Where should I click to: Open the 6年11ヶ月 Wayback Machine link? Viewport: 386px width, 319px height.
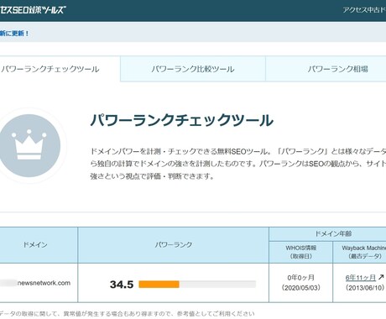pyautogui.click(x=361, y=278)
